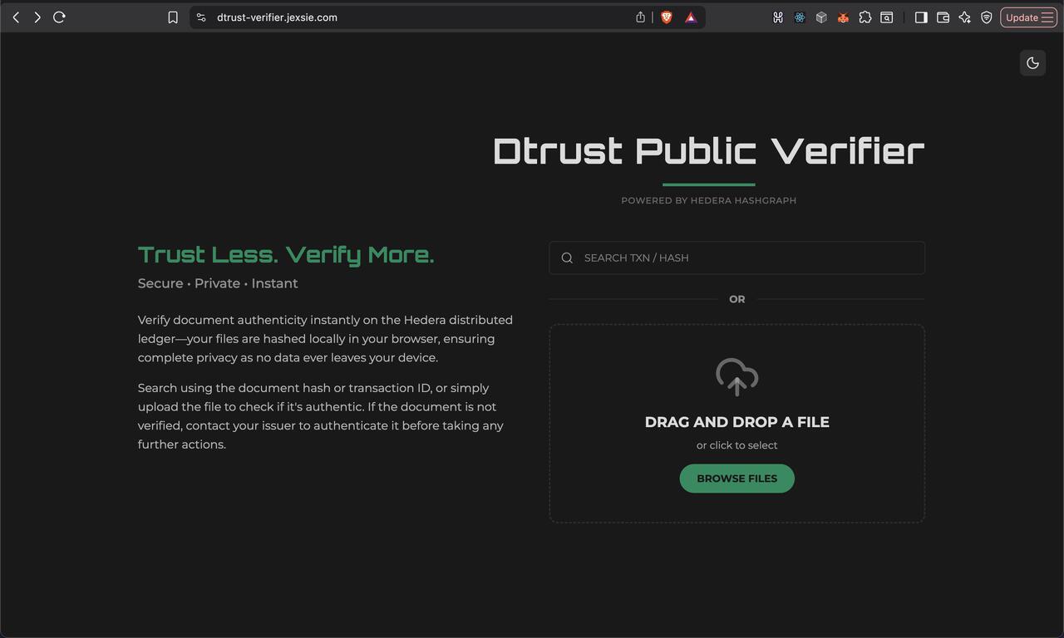
Task: Open Brave Rewards triangle icon
Action: point(690,17)
